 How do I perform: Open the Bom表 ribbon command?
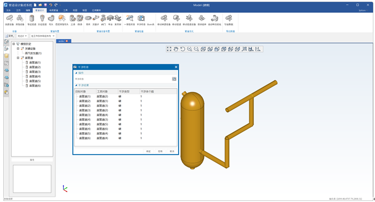(151, 24)
